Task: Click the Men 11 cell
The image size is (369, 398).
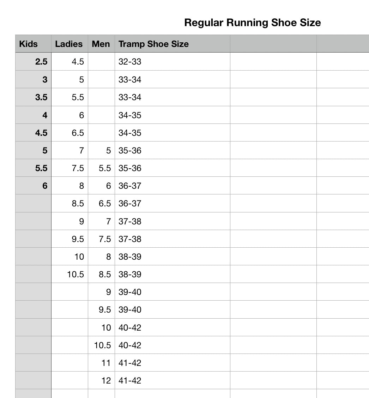Action: coord(101,363)
